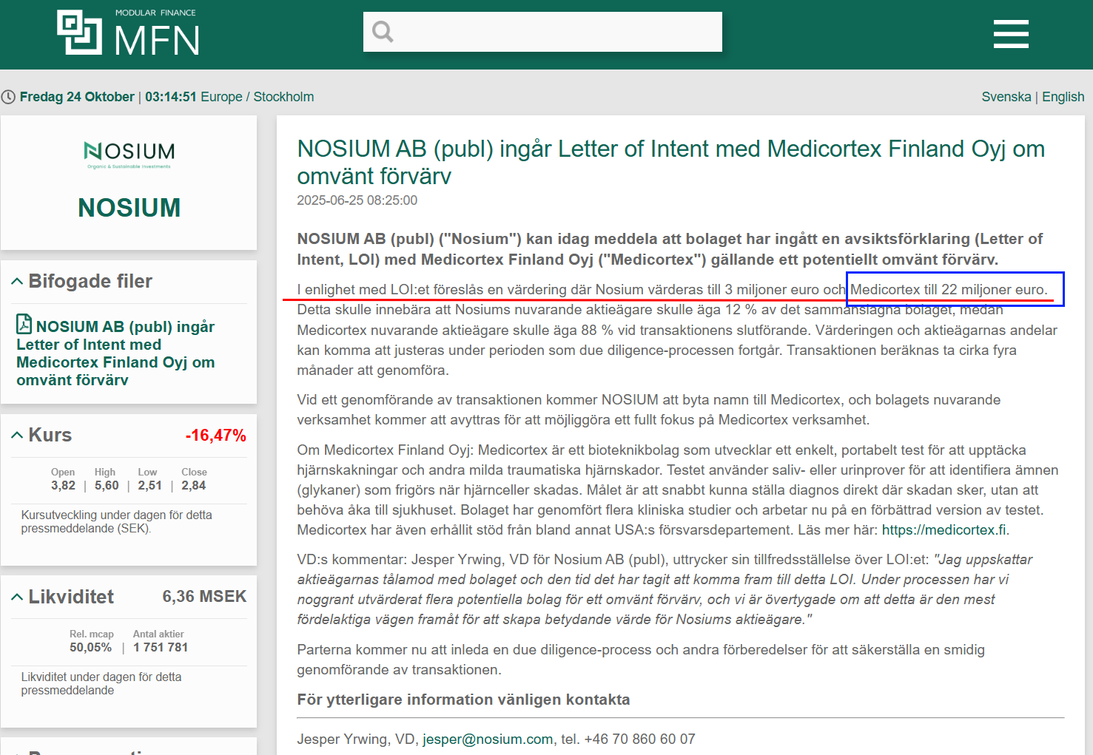
Task: Click the Europe / Stockholm timezone link
Action: pos(258,97)
